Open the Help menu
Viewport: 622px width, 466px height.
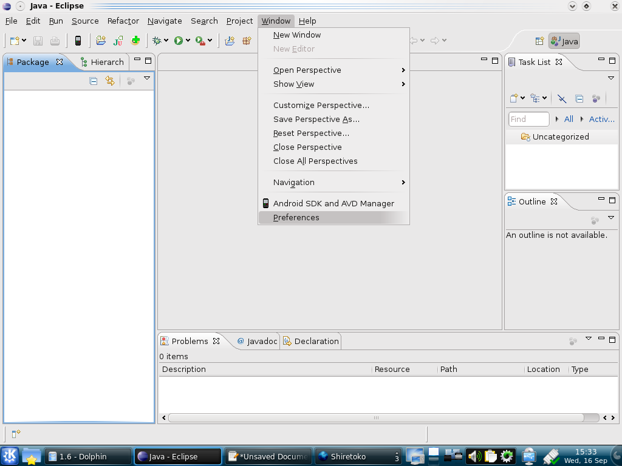click(x=307, y=21)
